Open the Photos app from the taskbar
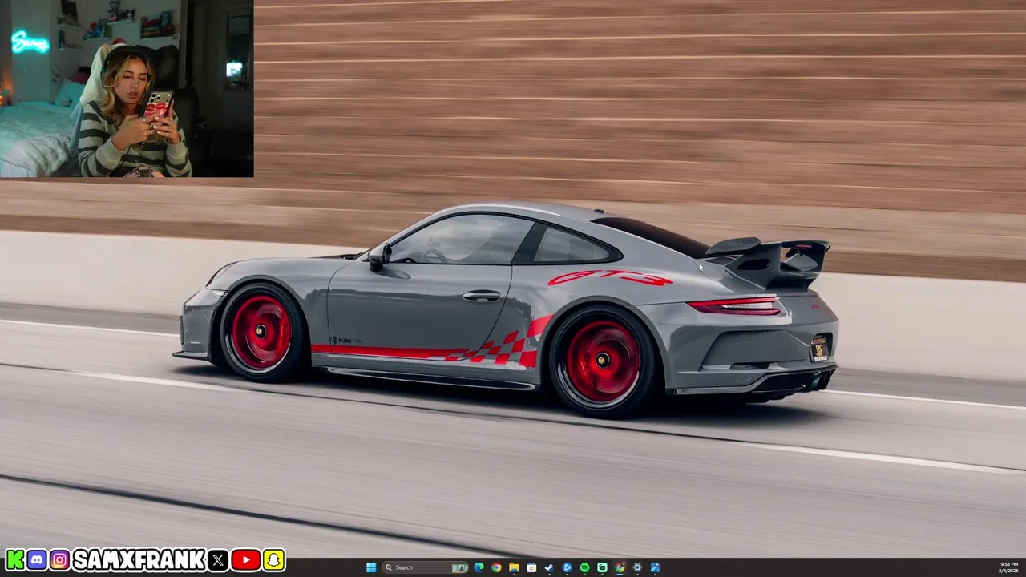This screenshot has width=1026, height=577. [x=655, y=567]
